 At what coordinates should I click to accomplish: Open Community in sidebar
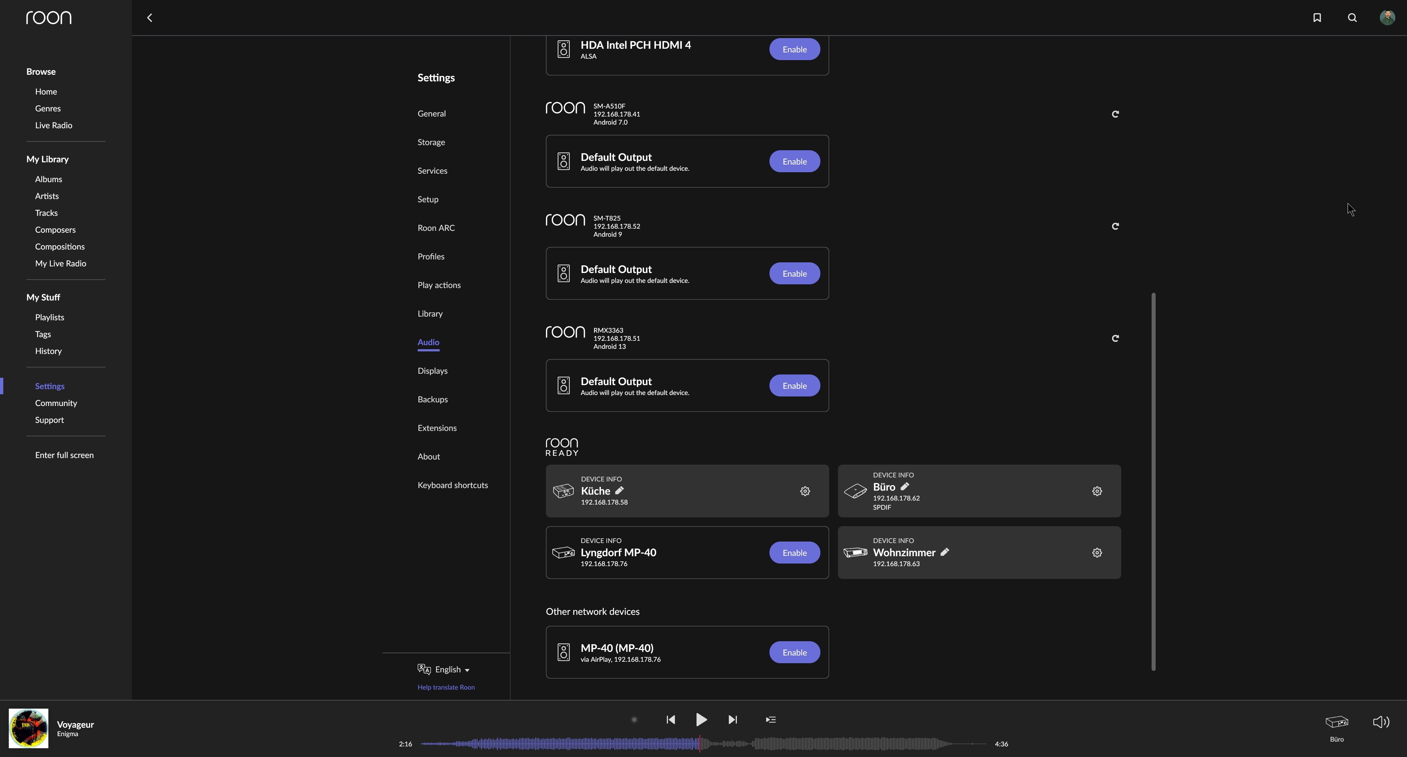pos(56,403)
